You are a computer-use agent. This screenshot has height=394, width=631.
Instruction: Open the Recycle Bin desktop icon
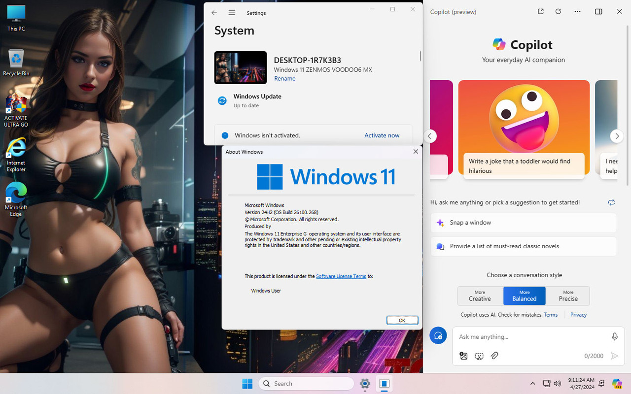(x=16, y=63)
